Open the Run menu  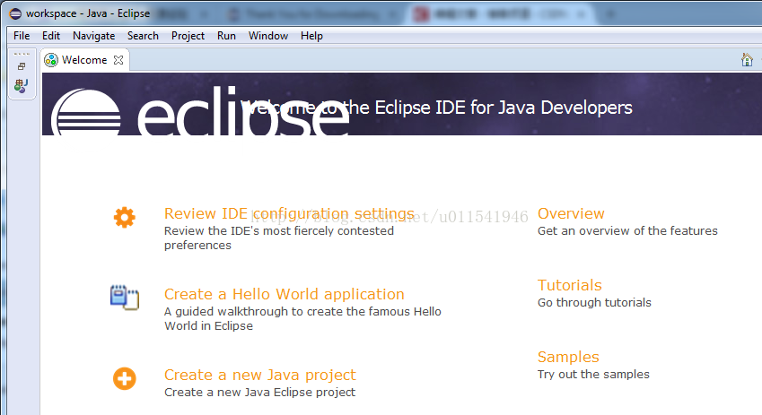tap(226, 36)
